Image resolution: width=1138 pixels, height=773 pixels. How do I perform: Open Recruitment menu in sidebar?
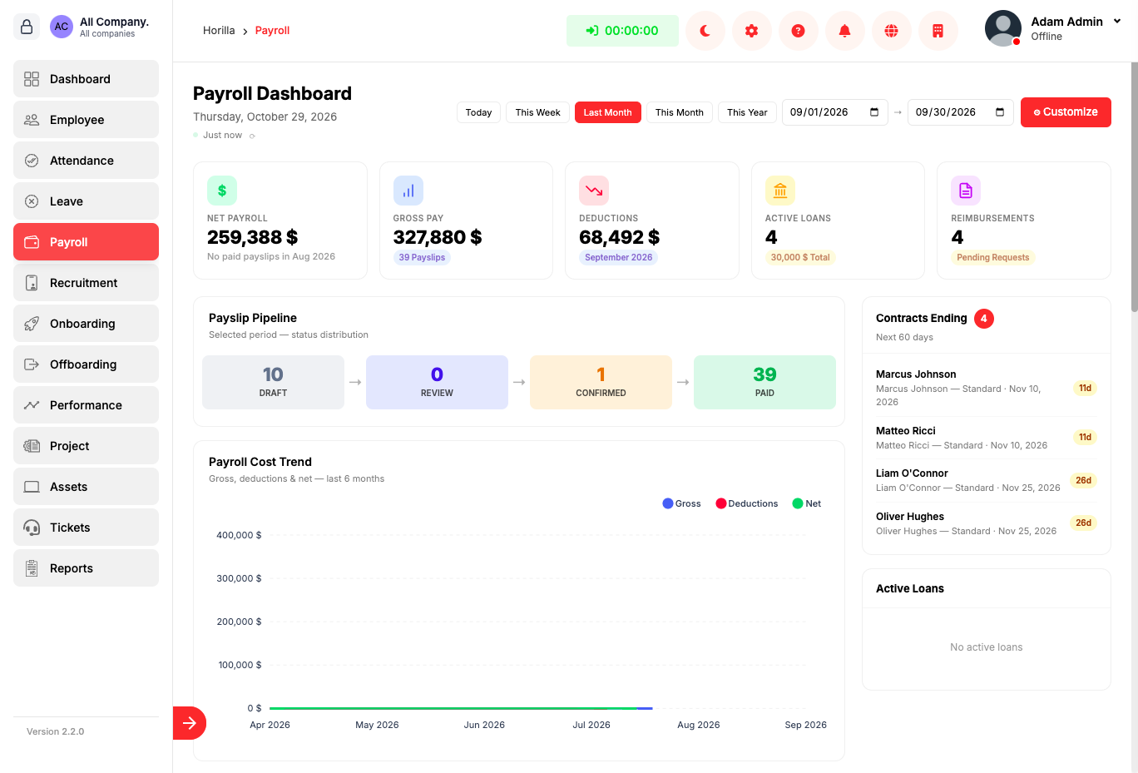pos(86,282)
